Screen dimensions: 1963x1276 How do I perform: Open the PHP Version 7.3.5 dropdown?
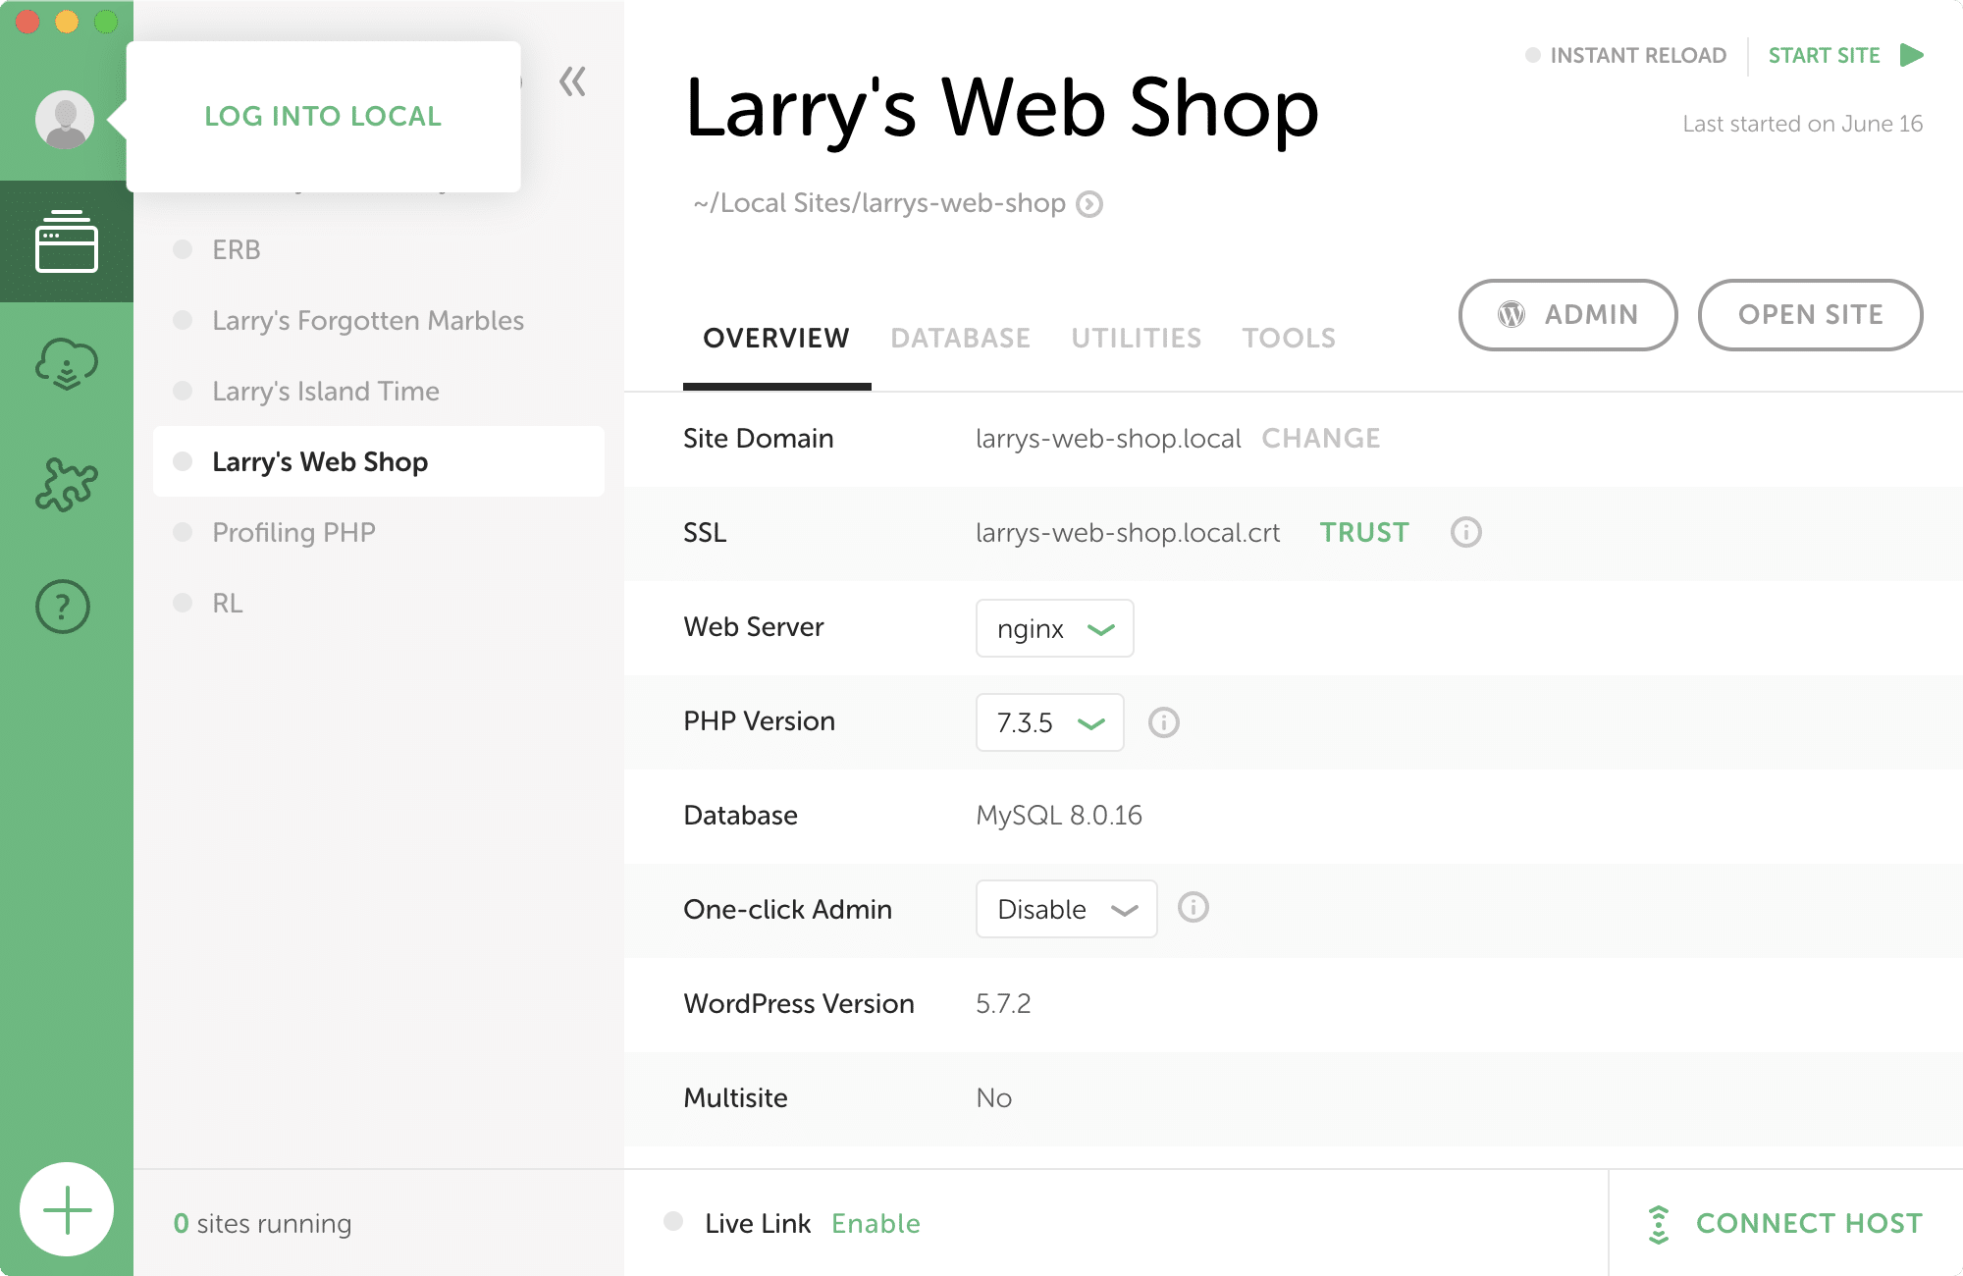[x=1049, y=722]
